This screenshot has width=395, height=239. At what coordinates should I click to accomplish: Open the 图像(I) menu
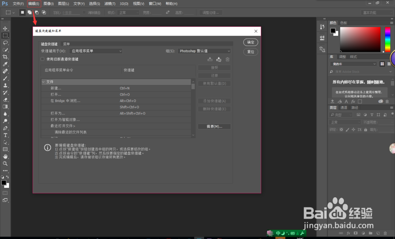(x=49, y=4)
